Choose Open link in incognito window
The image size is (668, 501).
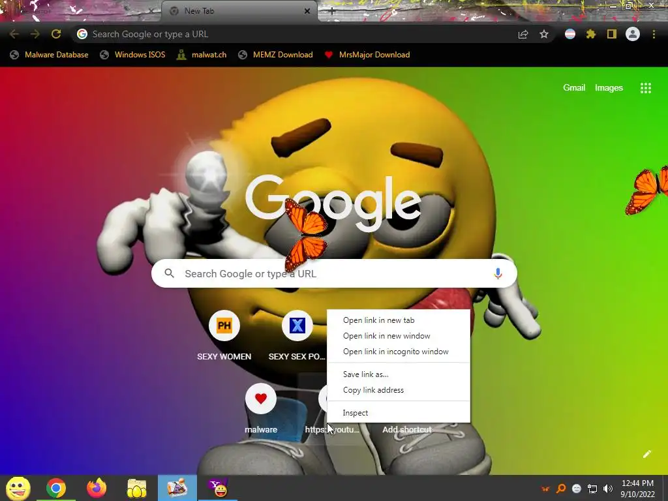tap(399, 352)
